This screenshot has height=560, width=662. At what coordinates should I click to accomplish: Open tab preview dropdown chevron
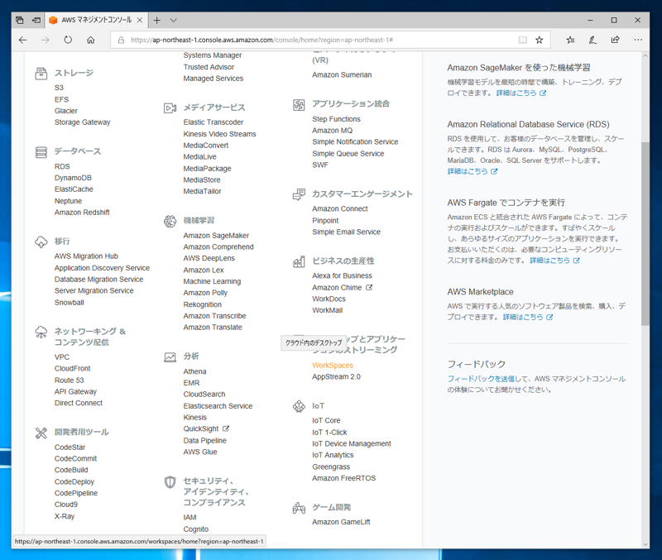coord(174,20)
